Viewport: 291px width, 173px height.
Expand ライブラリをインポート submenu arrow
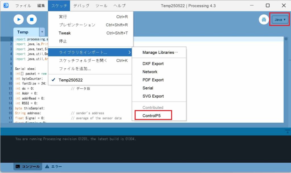[x=130, y=52]
